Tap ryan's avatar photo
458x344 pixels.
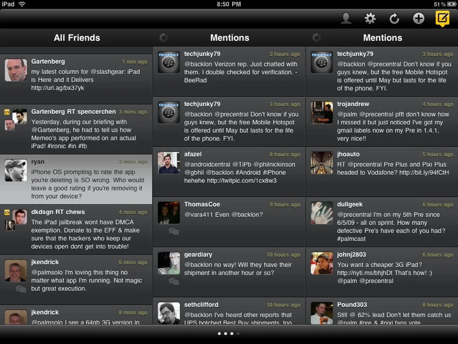(x=16, y=171)
